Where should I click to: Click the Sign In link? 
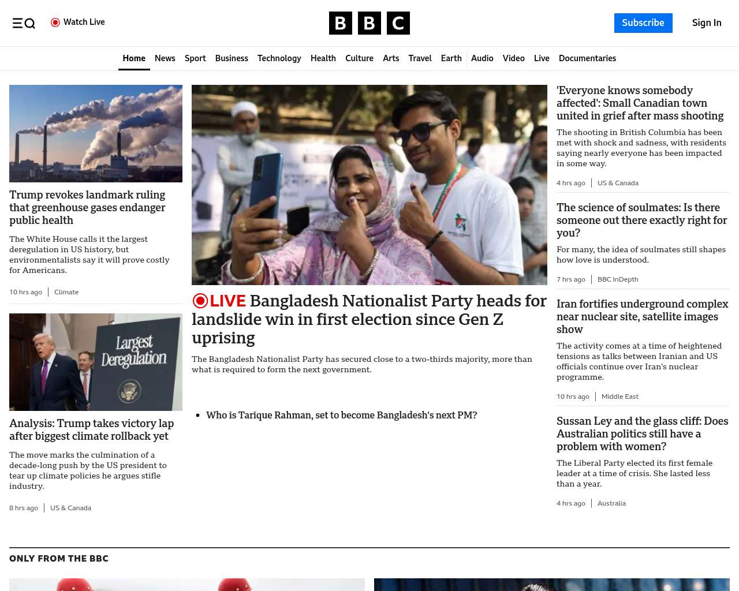[706, 23]
